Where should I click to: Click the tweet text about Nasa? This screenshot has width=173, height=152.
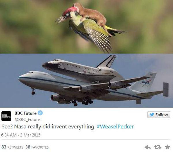pyautogui.click(x=48, y=127)
